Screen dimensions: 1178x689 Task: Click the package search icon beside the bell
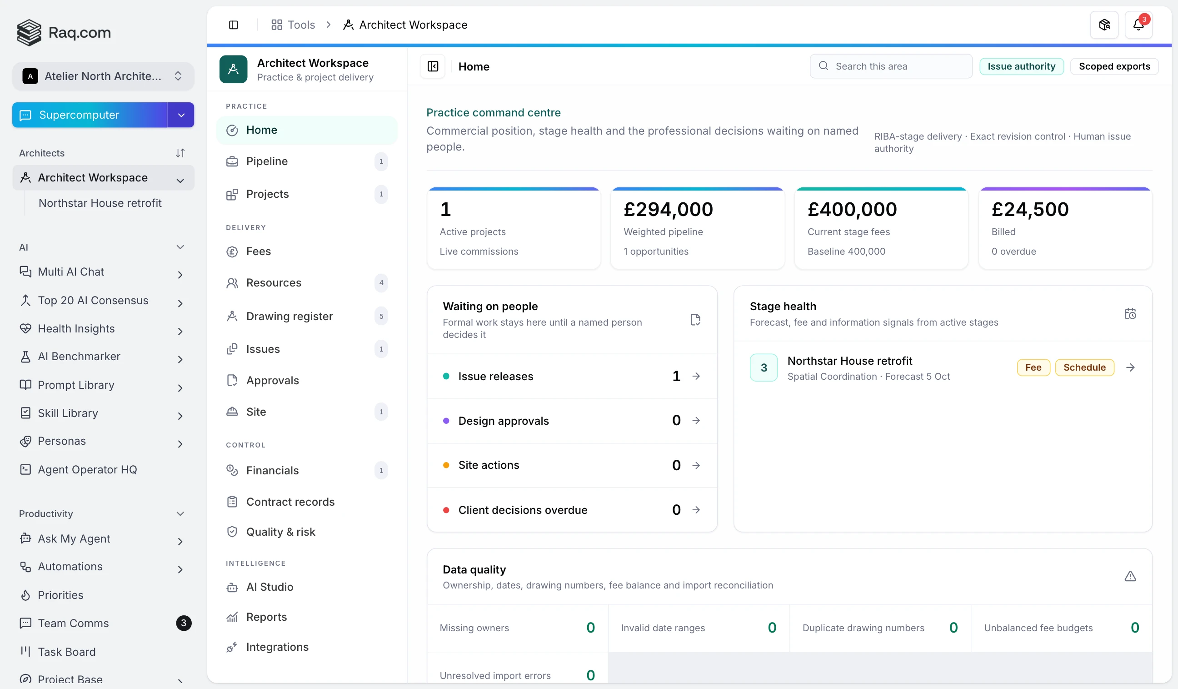click(1104, 25)
